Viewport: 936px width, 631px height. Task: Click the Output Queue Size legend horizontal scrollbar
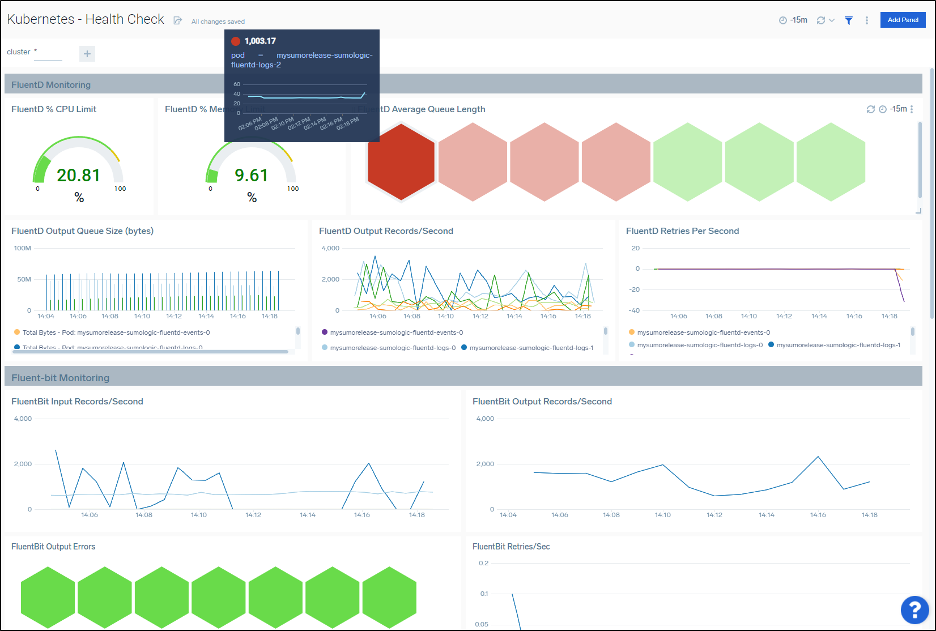[150, 352]
